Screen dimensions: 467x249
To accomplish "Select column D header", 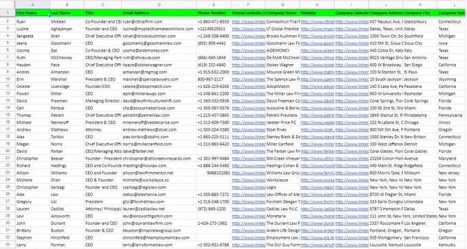I will [159, 5].
